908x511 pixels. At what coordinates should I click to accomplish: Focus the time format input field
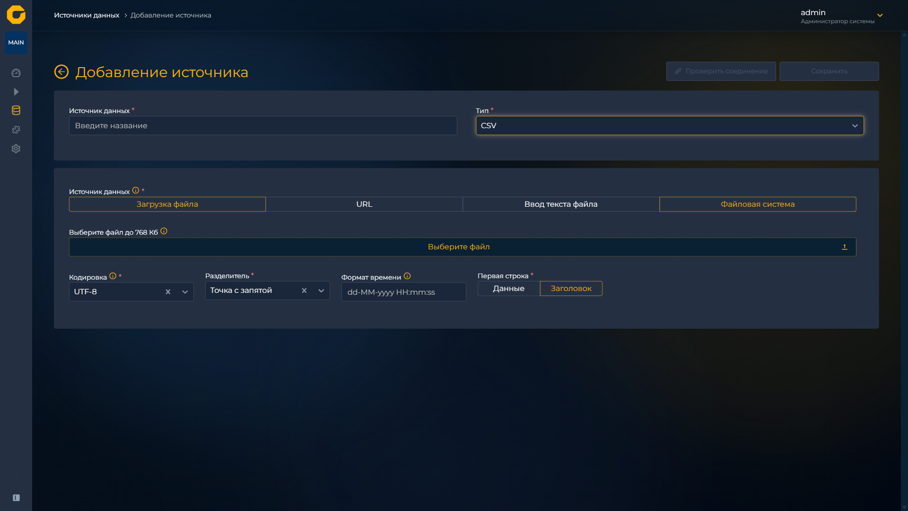pos(404,292)
